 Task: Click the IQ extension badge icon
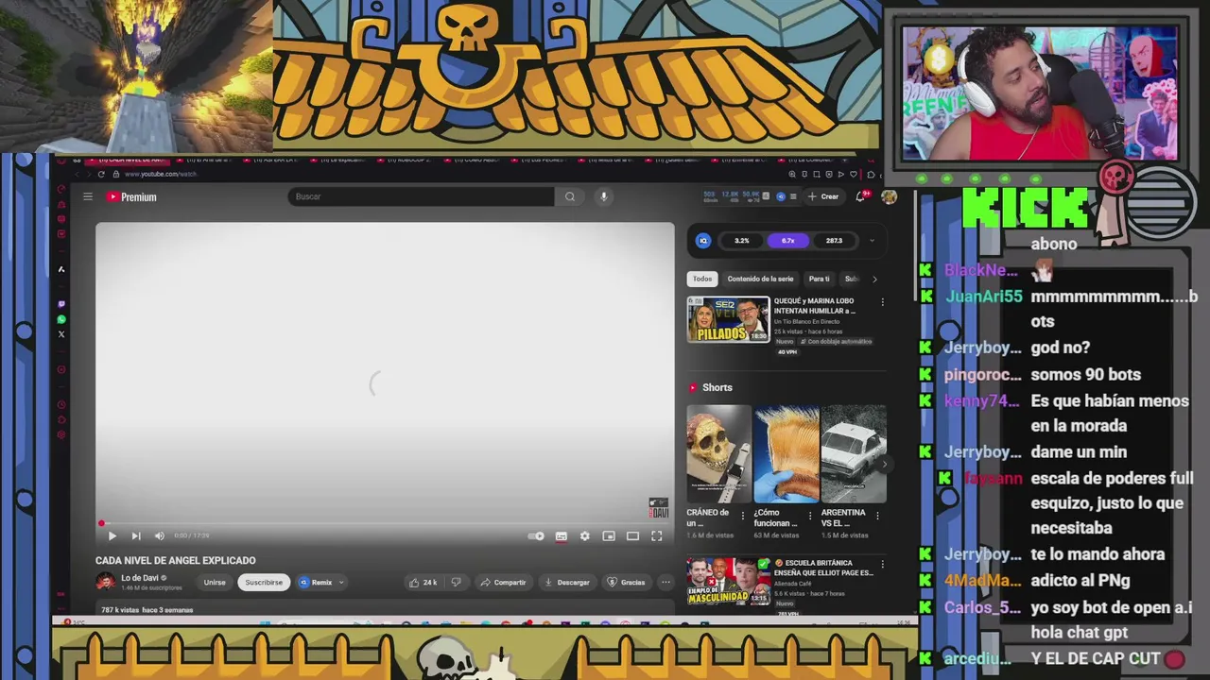(703, 241)
